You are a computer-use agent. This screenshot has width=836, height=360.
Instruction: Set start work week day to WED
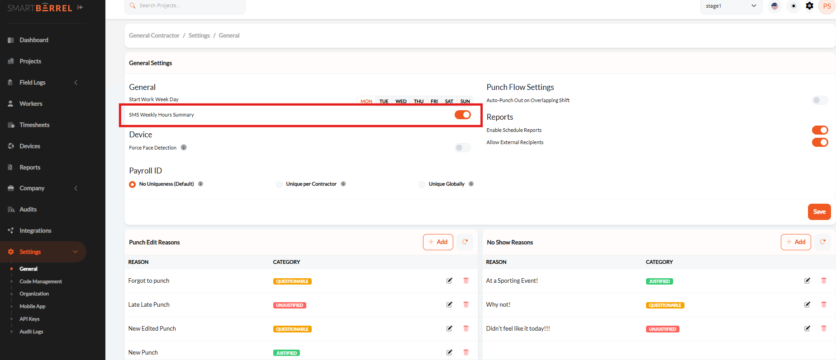[401, 101]
